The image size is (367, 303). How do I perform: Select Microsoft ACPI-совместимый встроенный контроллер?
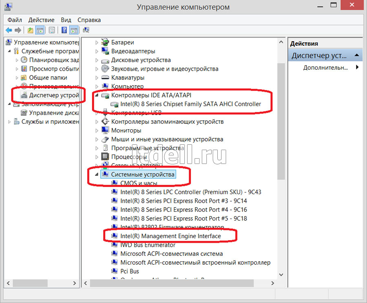click(195, 263)
